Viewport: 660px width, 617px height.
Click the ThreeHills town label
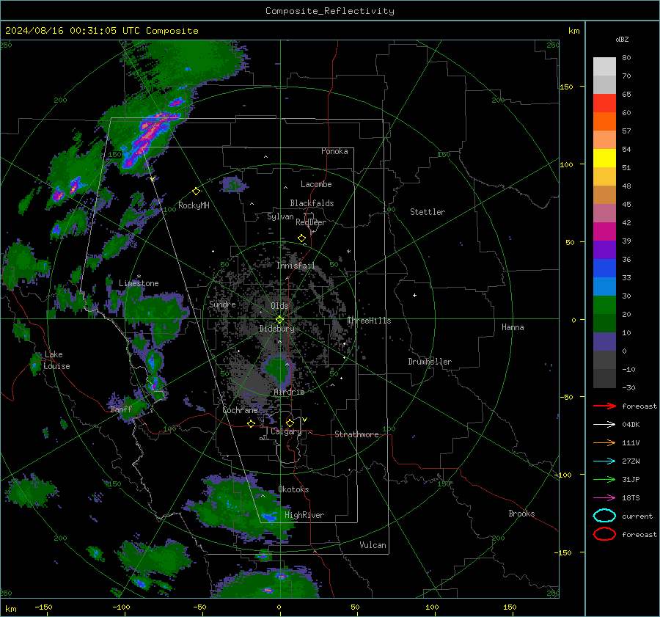tap(369, 321)
